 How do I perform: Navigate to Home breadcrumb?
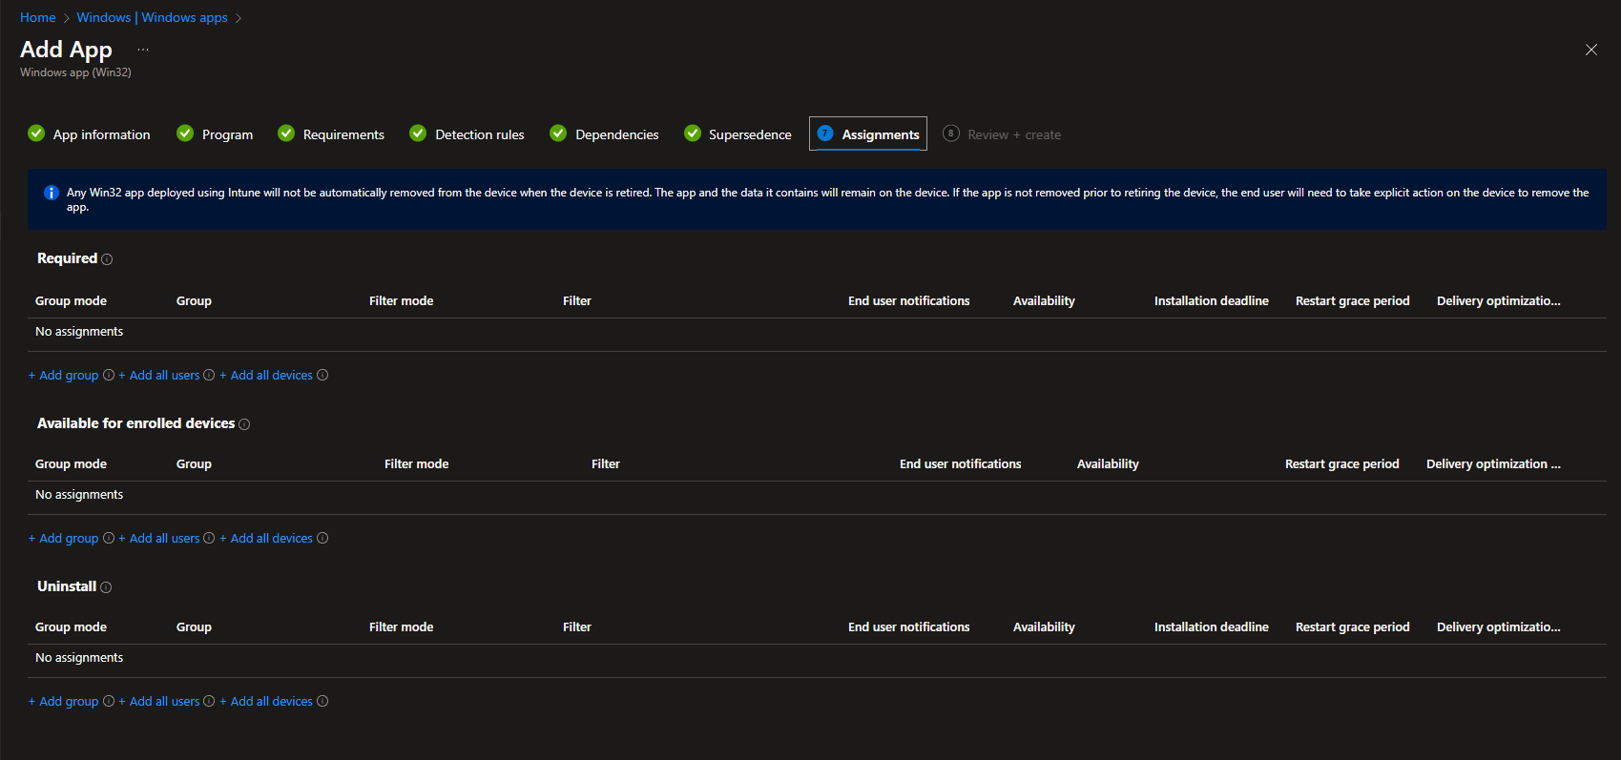pos(38,18)
